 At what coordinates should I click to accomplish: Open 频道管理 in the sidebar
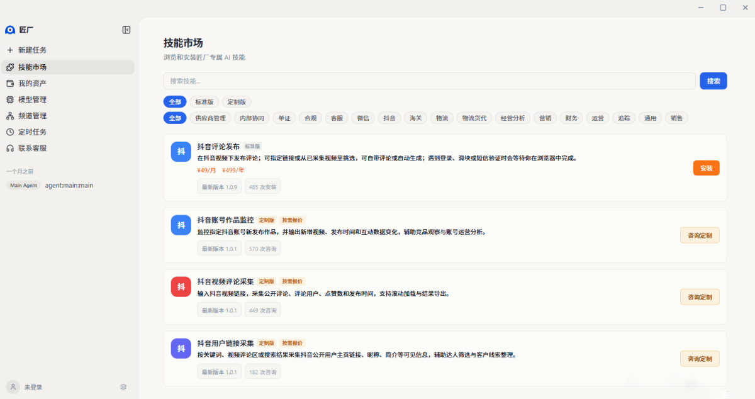coord(67,116)
